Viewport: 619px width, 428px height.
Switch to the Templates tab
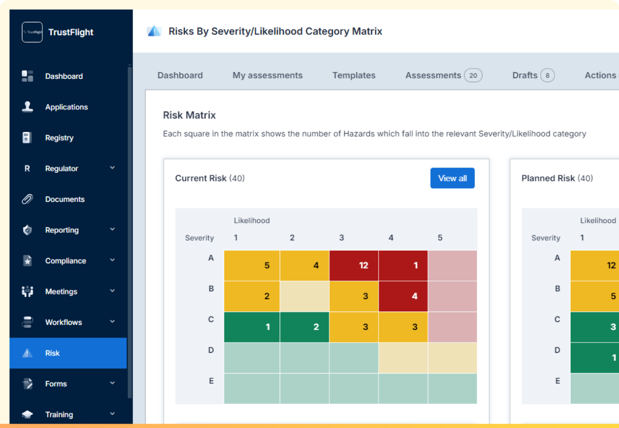coord(354,75)
